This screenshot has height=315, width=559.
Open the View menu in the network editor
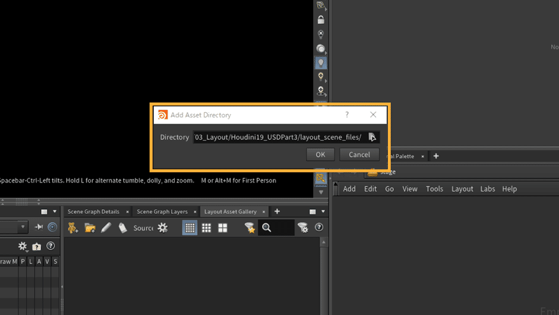(410, 189)
